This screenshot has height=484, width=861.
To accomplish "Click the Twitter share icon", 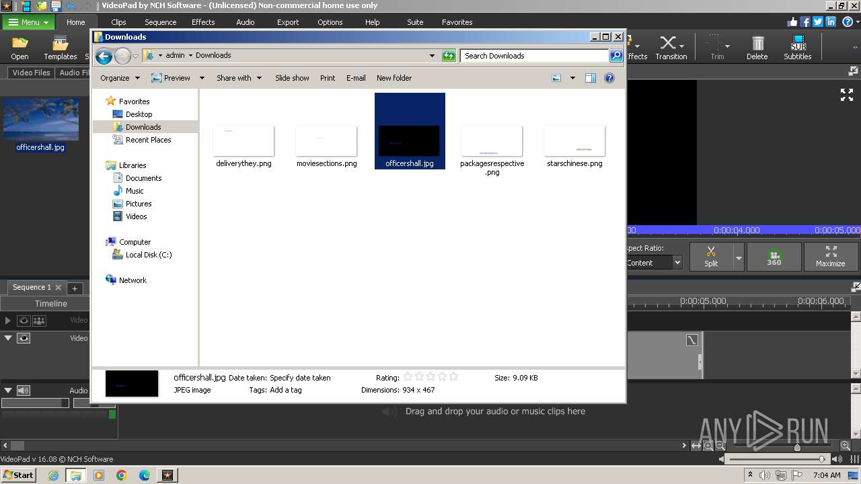I will 818,22.
